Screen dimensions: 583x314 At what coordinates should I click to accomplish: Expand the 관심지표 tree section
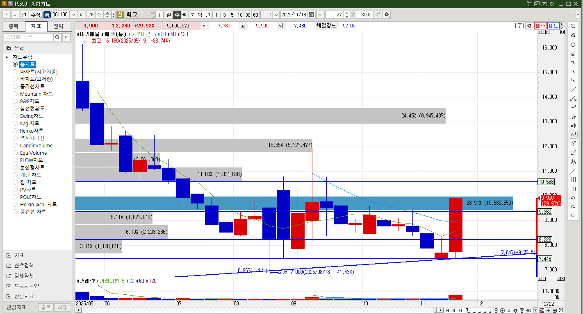pyautogui.click(x=9, y=296)
